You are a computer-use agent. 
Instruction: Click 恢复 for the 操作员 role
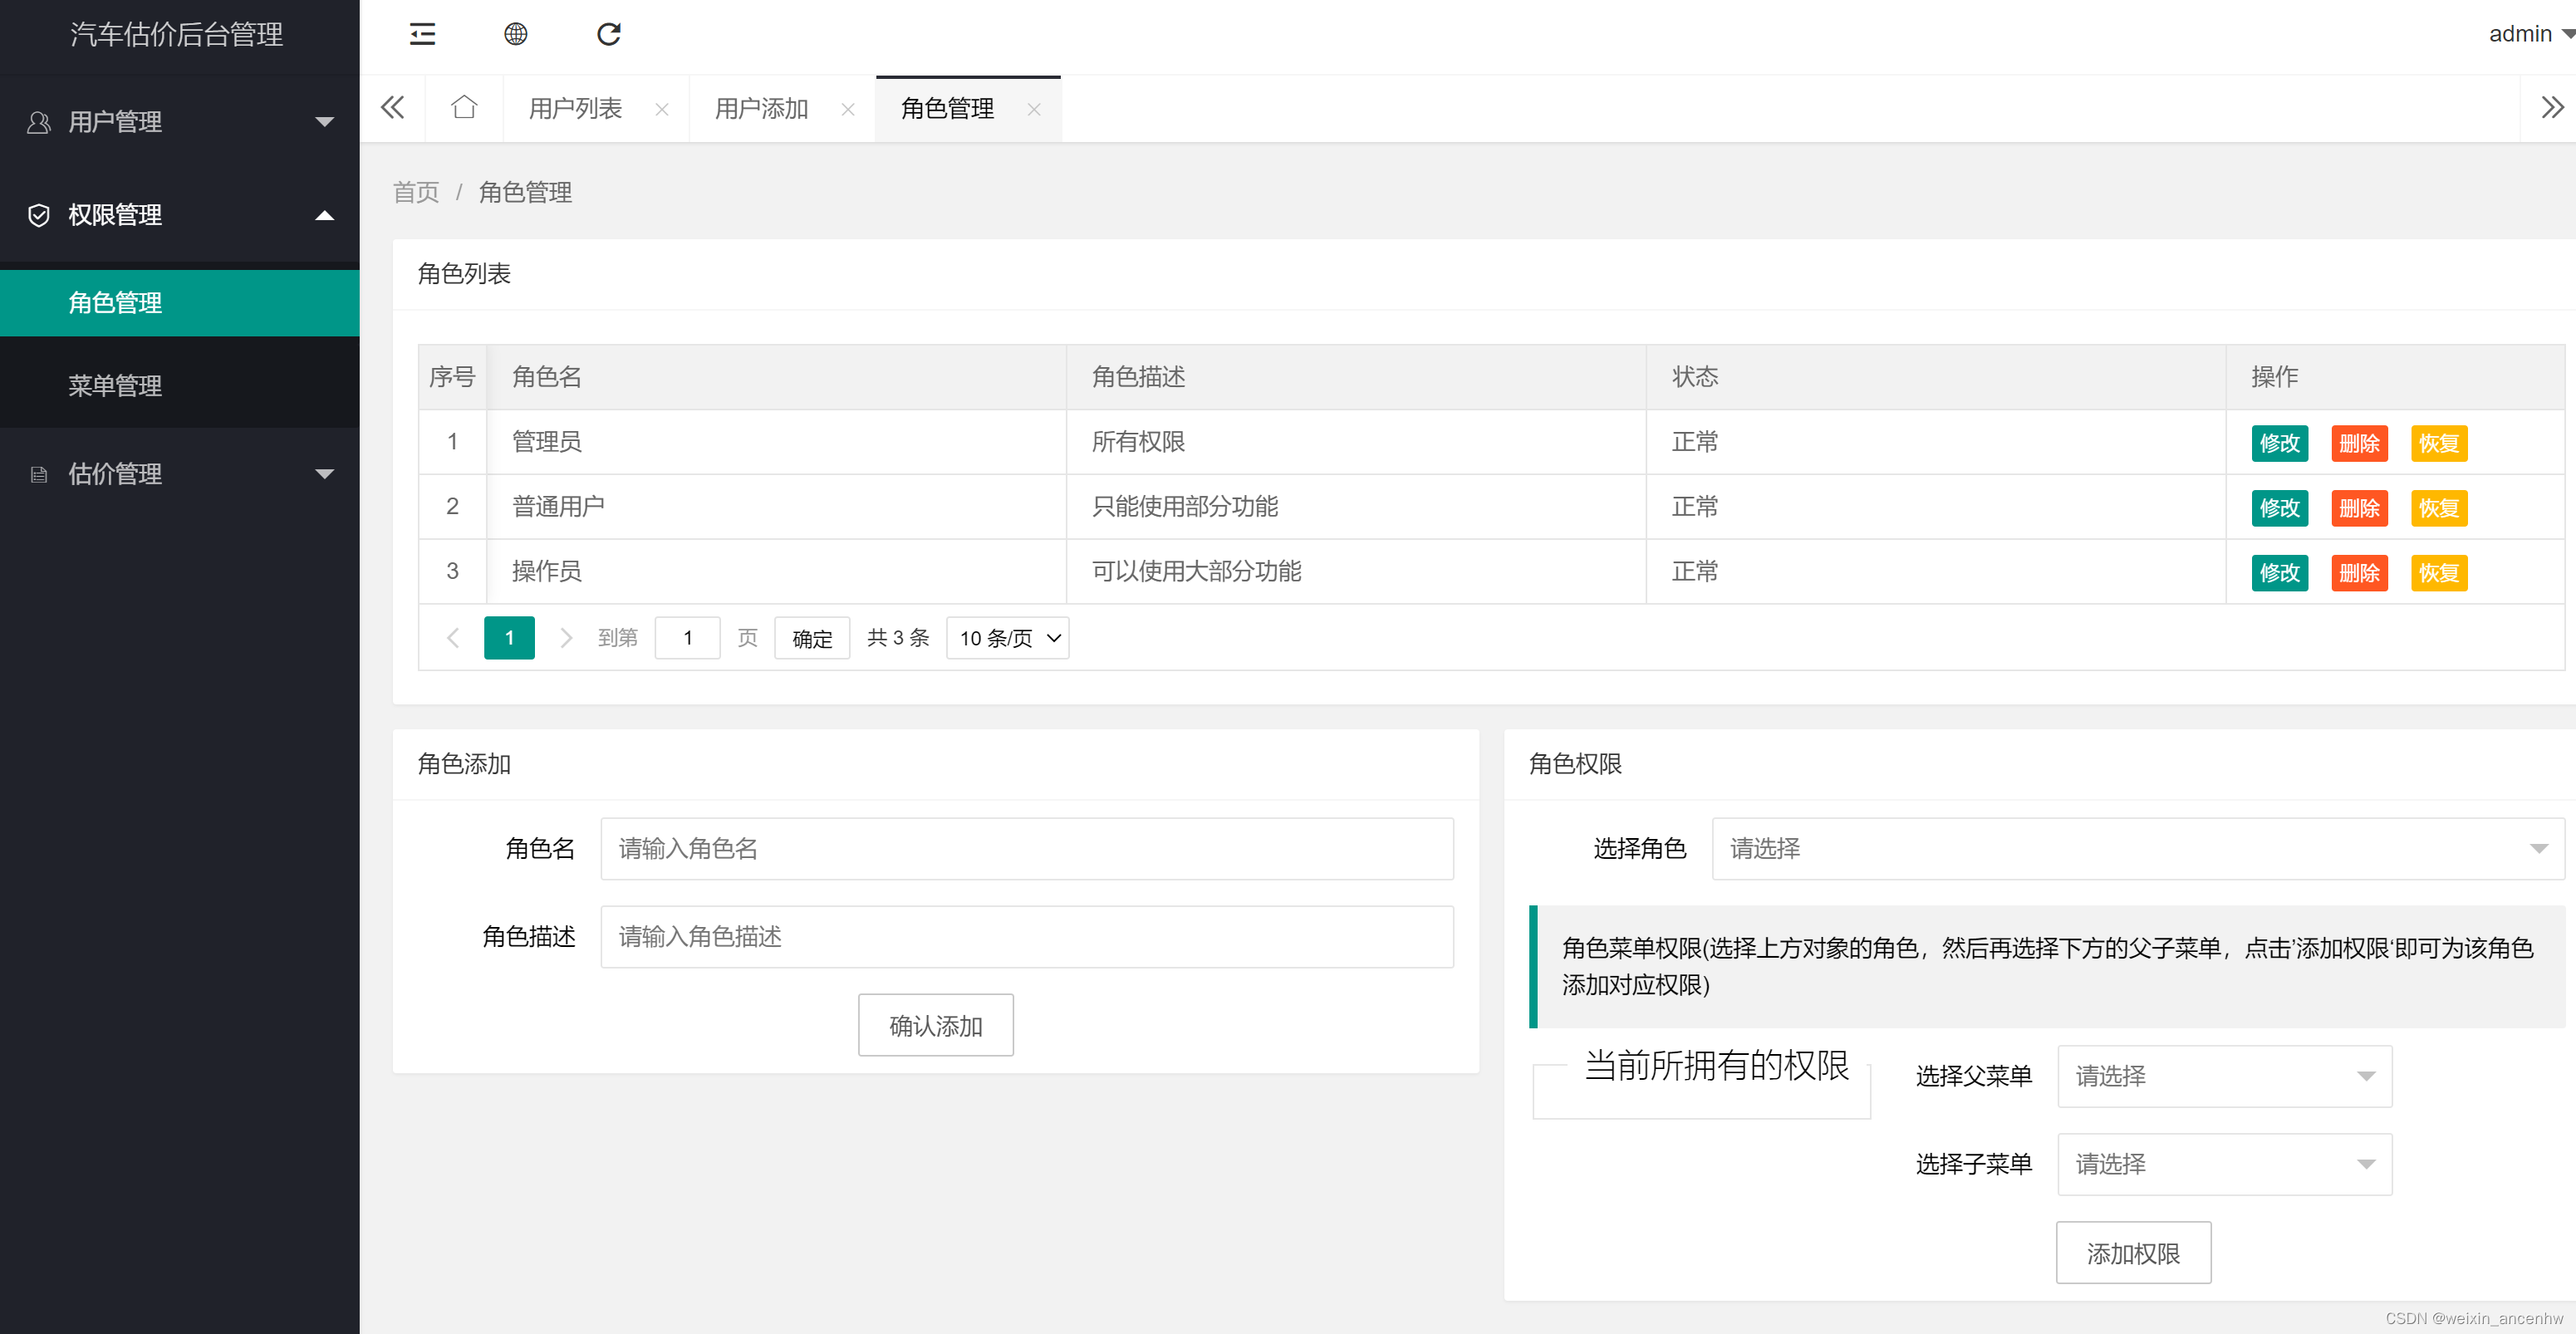click(2438, 573)
